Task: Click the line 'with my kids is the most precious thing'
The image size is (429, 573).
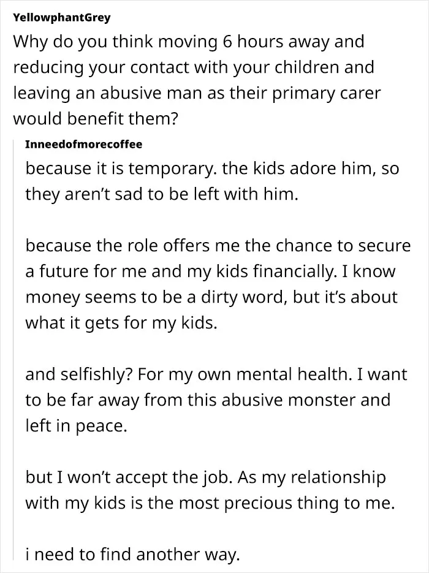Action: point(210,503)
